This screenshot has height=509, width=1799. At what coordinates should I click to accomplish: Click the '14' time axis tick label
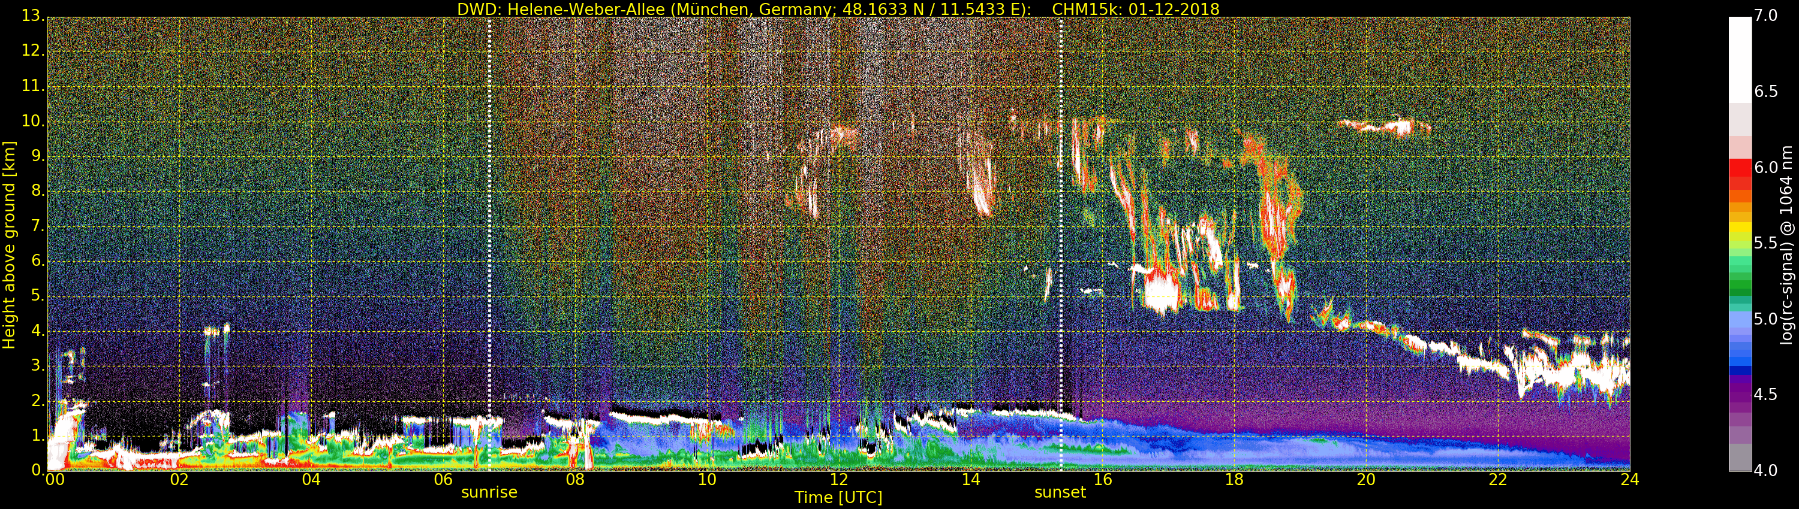coord(971,480)
